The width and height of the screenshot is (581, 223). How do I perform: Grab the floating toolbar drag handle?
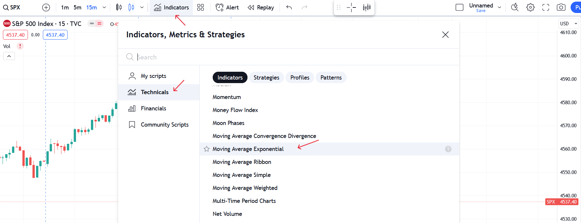pyautogui.click(x=339, y=7)
